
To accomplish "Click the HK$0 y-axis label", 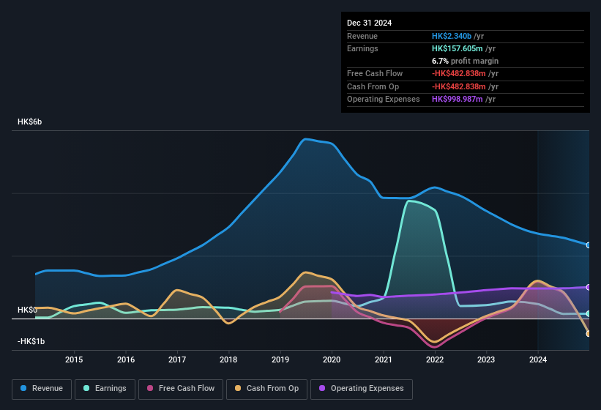I will click(x=27, y=310).
